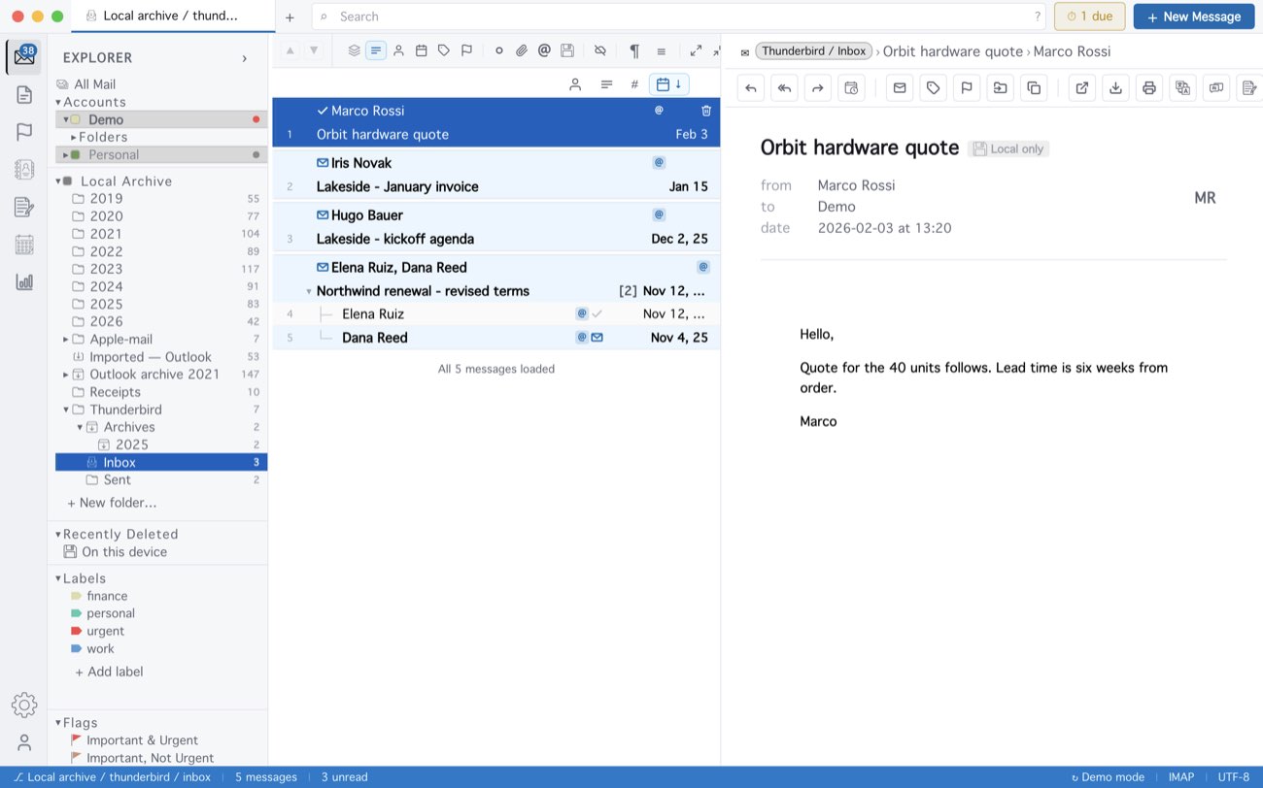The image size is (1263, 788).
Task: Open the flags view in left rail
Action: pos(24,132)
